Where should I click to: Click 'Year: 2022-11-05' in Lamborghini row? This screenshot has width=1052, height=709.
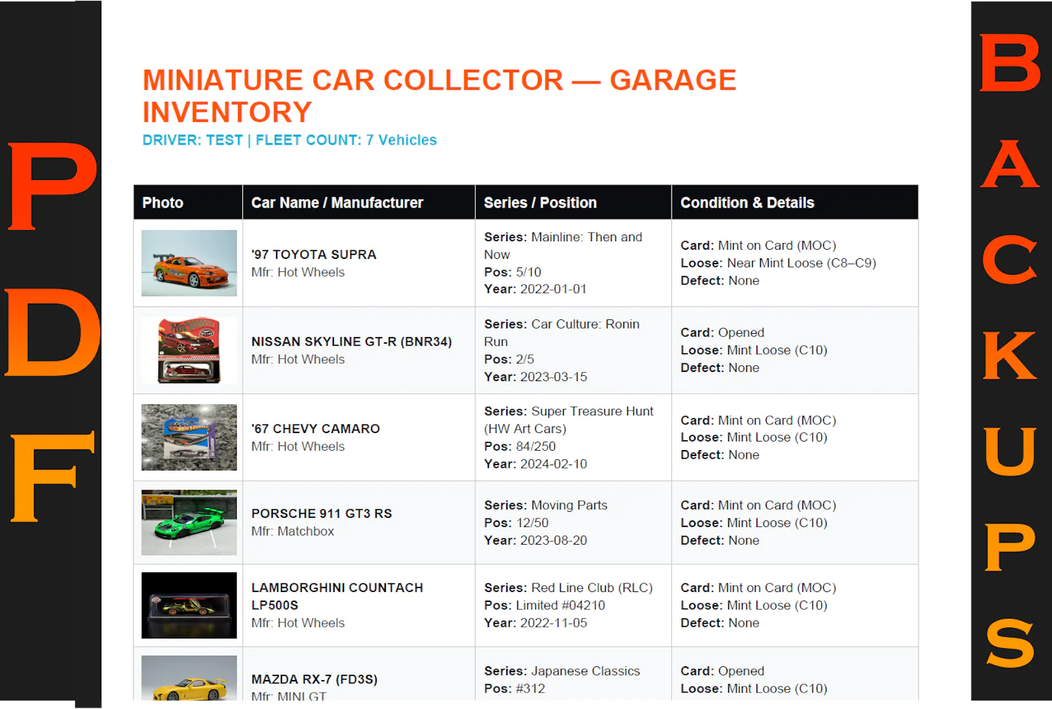pos(536,623)
